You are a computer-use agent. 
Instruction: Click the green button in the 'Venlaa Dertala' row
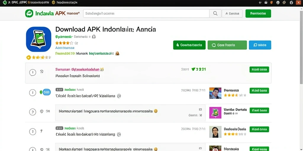coord(259,110)
